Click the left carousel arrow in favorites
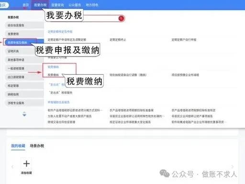This screenshot has height=184, width=245. pos(12,167)
